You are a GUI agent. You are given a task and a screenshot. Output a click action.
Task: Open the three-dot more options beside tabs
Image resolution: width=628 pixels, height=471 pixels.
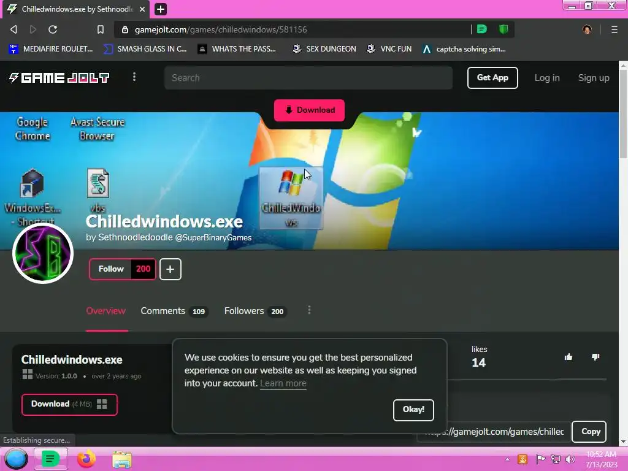click(309, 310)
